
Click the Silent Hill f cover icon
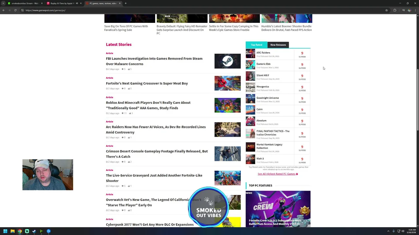(250, 76)
